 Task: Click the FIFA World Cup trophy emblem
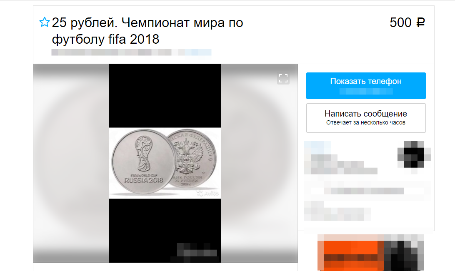144,153
